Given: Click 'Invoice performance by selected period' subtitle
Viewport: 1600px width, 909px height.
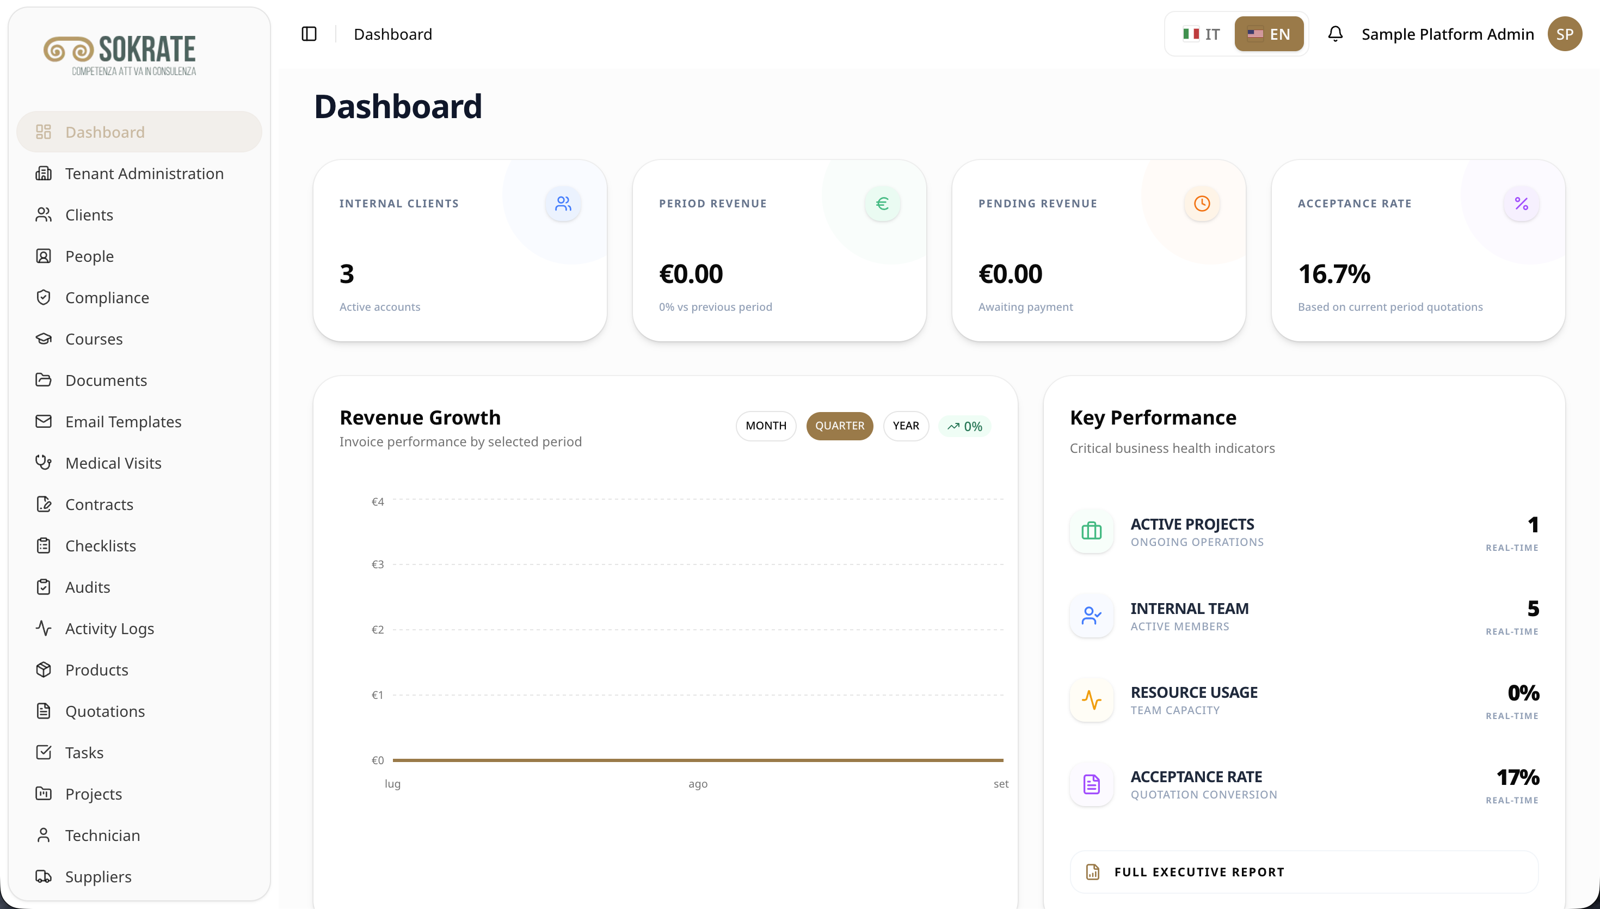Looking at the screenshot, I should [460, 441].
